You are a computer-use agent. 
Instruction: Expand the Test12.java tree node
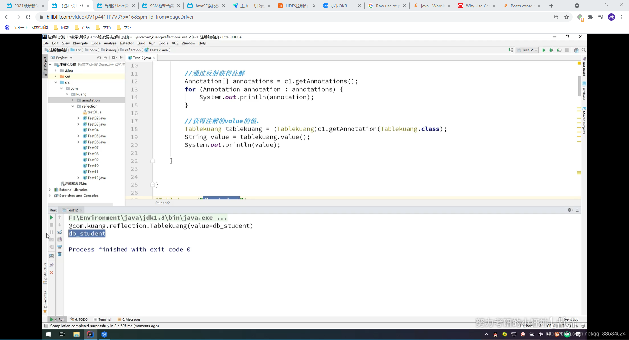coord(78,178)
